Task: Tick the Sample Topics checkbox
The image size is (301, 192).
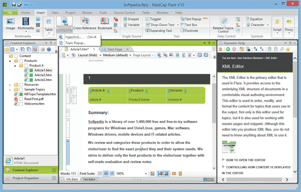Action: click(x=21, y=89)
